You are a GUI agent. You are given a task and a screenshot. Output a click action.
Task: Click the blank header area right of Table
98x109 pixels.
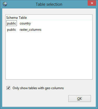click(59, 18)
